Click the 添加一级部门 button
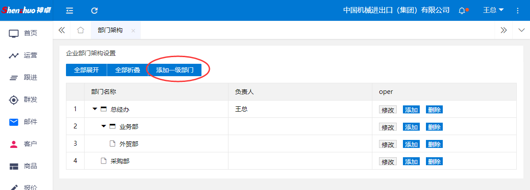 pyautogui.click(x=174, y=70)
